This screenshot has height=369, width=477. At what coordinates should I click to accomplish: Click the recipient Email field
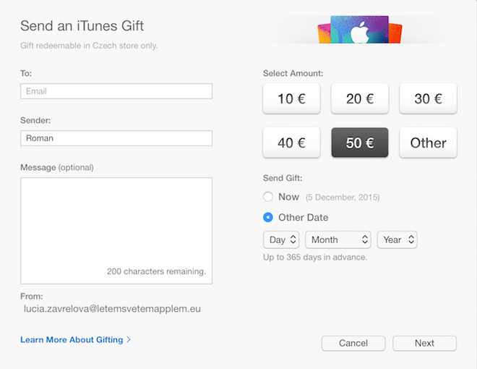click(116, 91)
